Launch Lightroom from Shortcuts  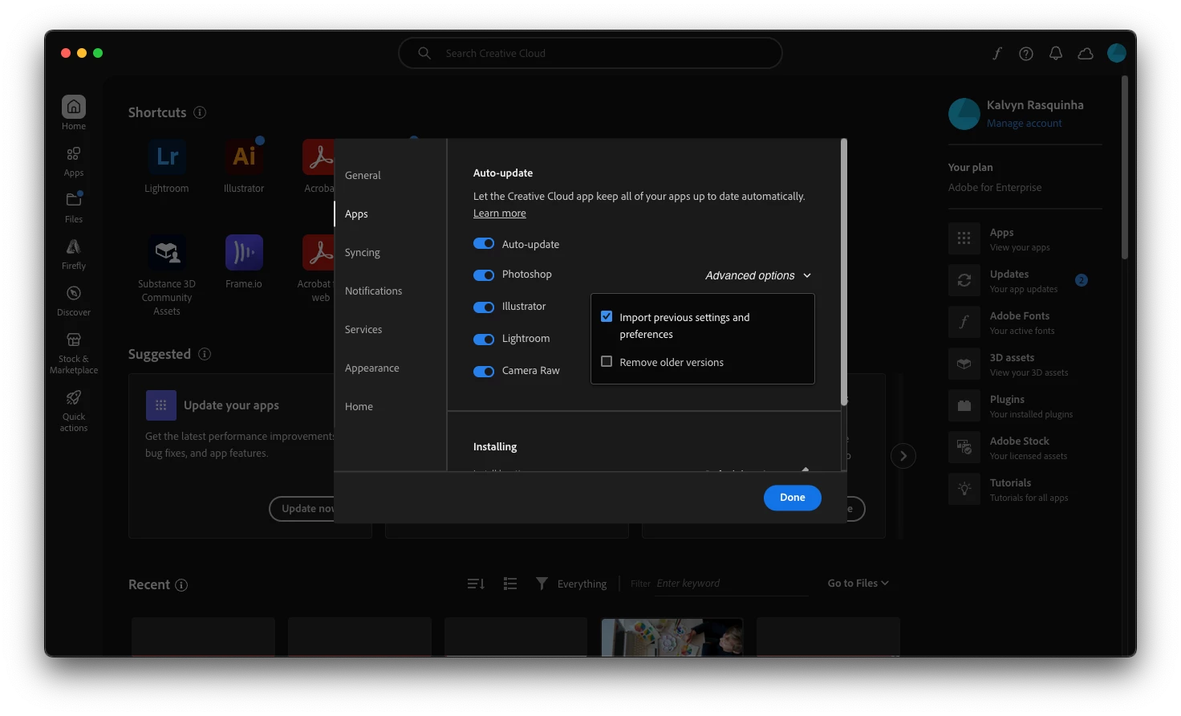click(167, 157)
